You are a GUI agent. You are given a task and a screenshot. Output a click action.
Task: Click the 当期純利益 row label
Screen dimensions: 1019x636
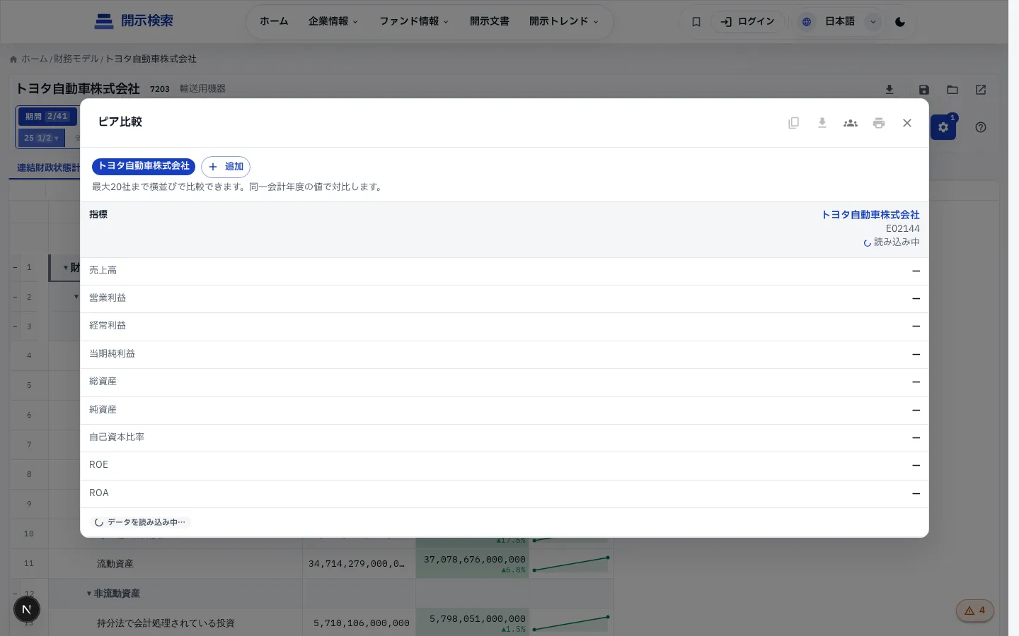click(x=113, y=354)
